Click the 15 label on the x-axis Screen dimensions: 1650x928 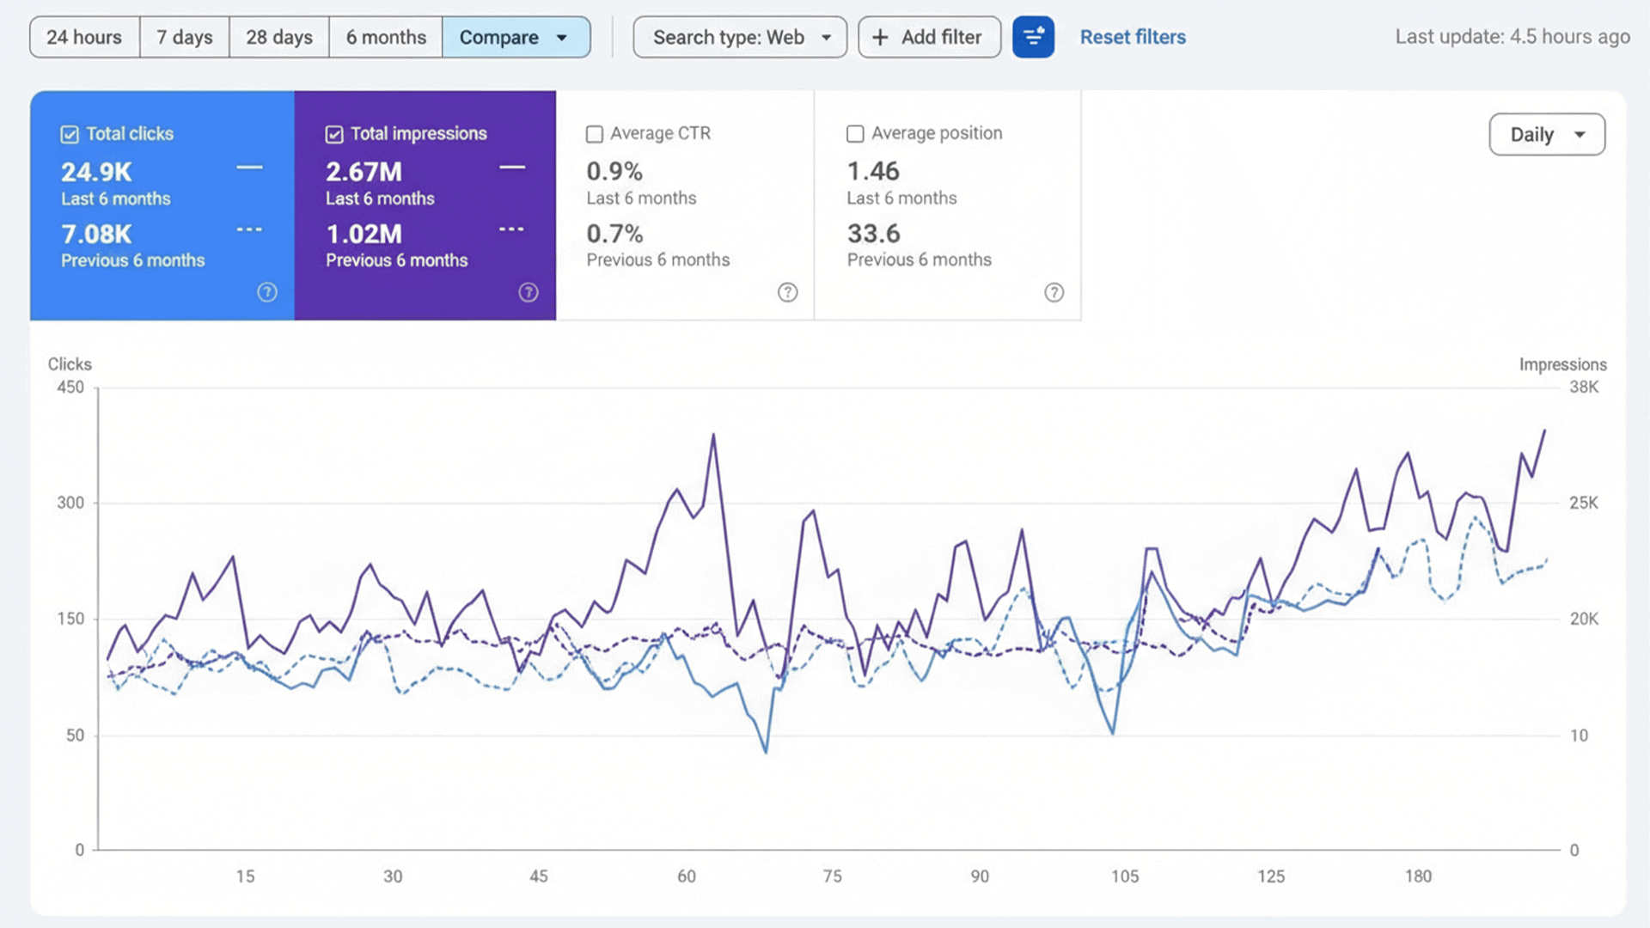245,876
